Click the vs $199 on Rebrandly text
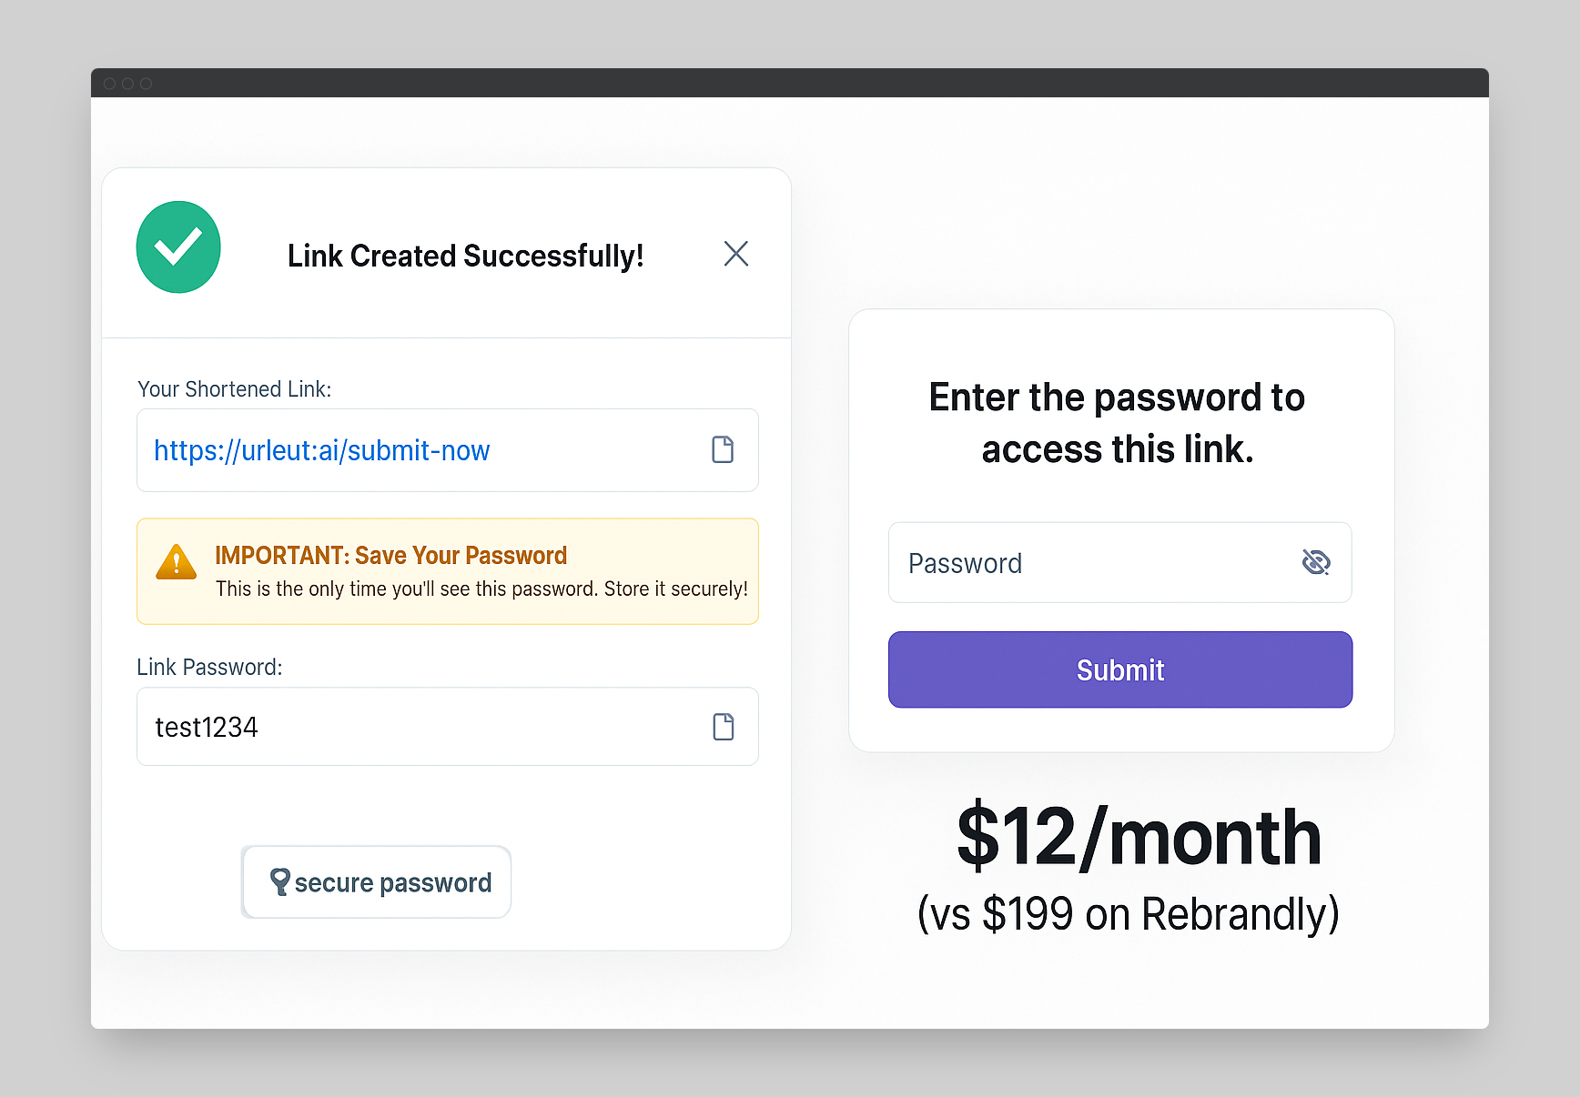The height and width of the screenshot is (1097, 1580). pos(1128,913)
